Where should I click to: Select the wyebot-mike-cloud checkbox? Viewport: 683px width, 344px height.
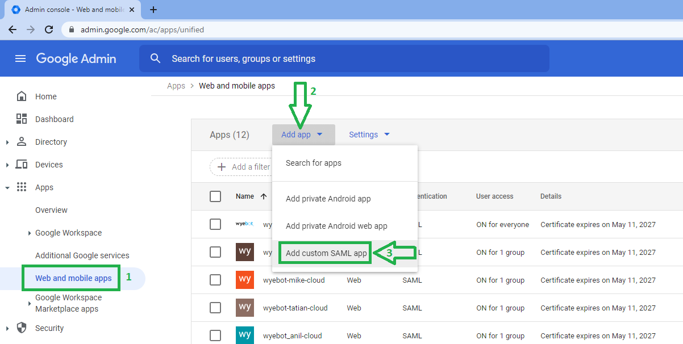215,280
